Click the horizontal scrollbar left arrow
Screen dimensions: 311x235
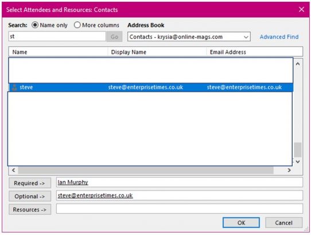click(13, 170)
